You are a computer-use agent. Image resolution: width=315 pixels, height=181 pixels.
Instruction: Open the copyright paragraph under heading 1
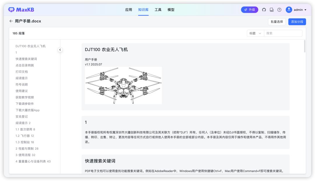(185, 137)
